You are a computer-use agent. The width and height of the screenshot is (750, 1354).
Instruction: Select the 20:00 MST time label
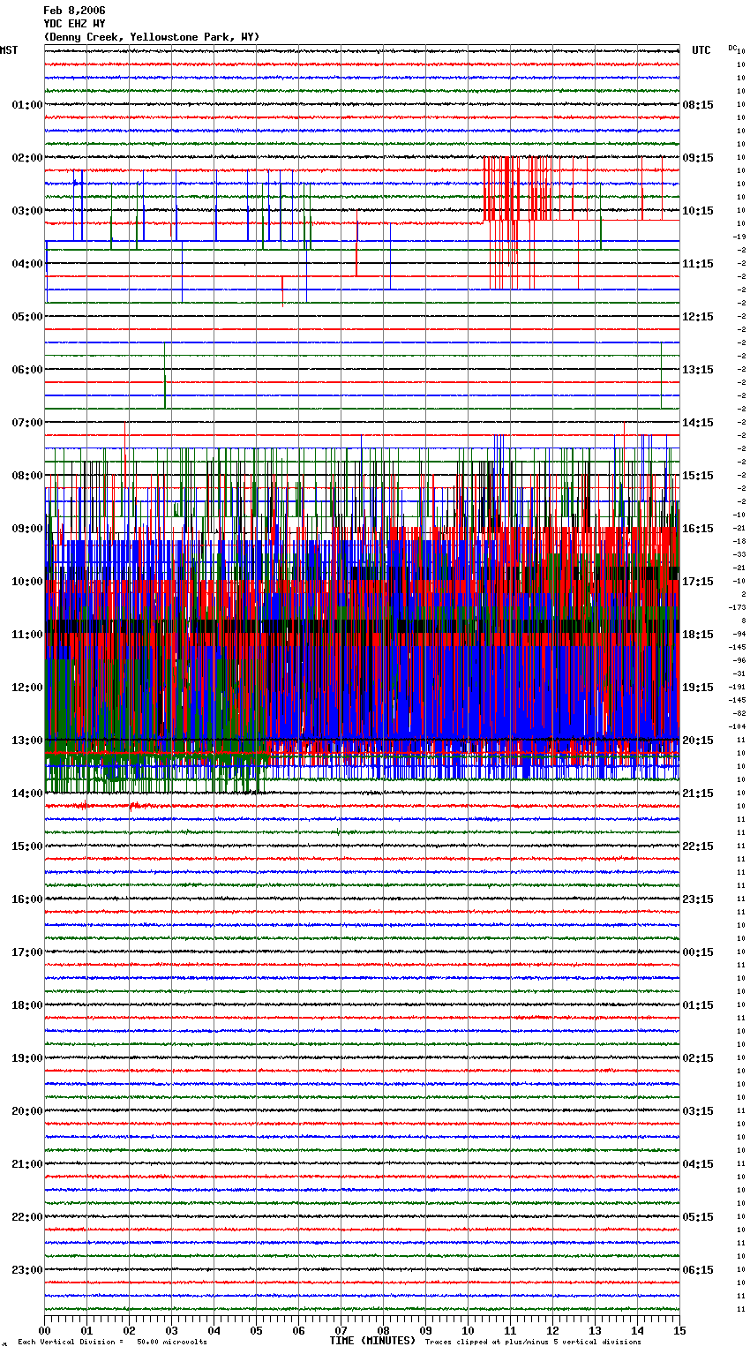[27, 1111]
